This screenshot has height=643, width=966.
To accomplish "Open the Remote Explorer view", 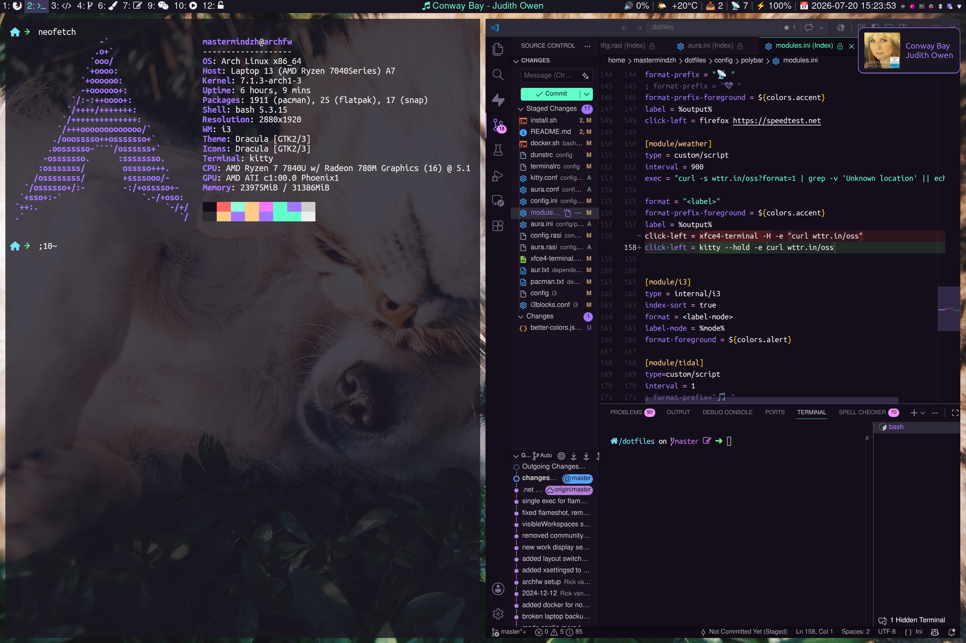I will click(498, 201).
